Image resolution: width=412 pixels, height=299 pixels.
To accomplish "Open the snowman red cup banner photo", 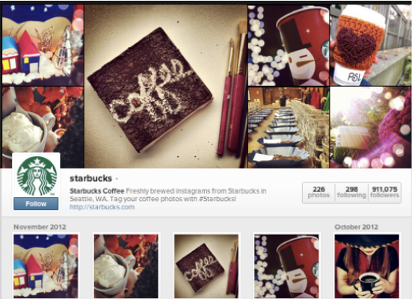I will click(289, 45).
